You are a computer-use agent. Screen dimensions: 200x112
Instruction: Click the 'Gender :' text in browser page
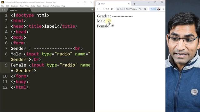pos(104,16)
